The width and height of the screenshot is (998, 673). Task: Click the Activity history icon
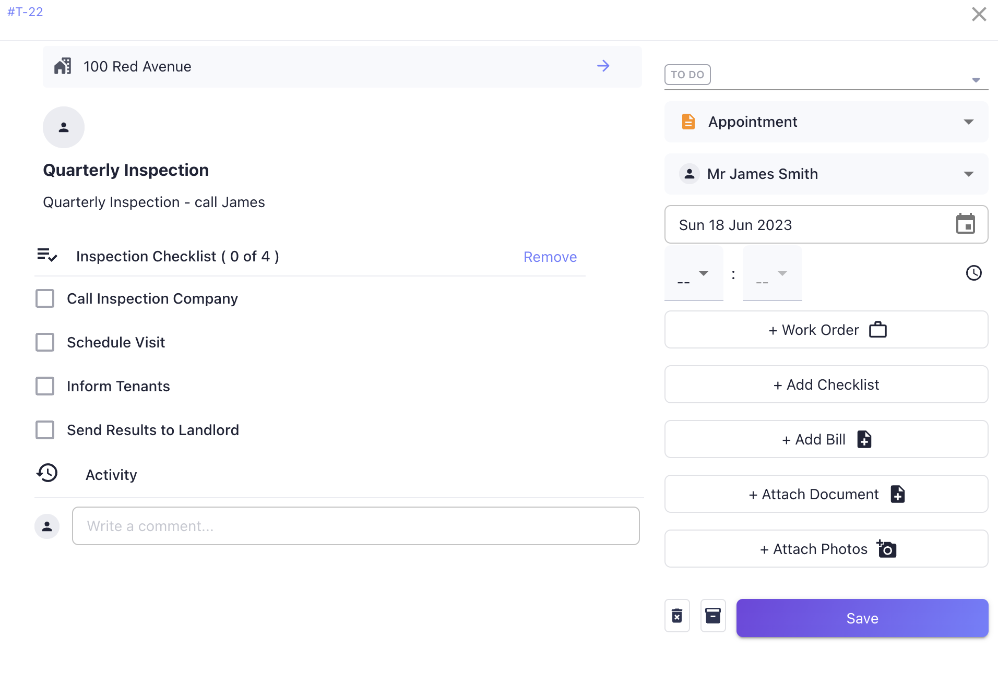pyautogui.click(x=47, y=473)
